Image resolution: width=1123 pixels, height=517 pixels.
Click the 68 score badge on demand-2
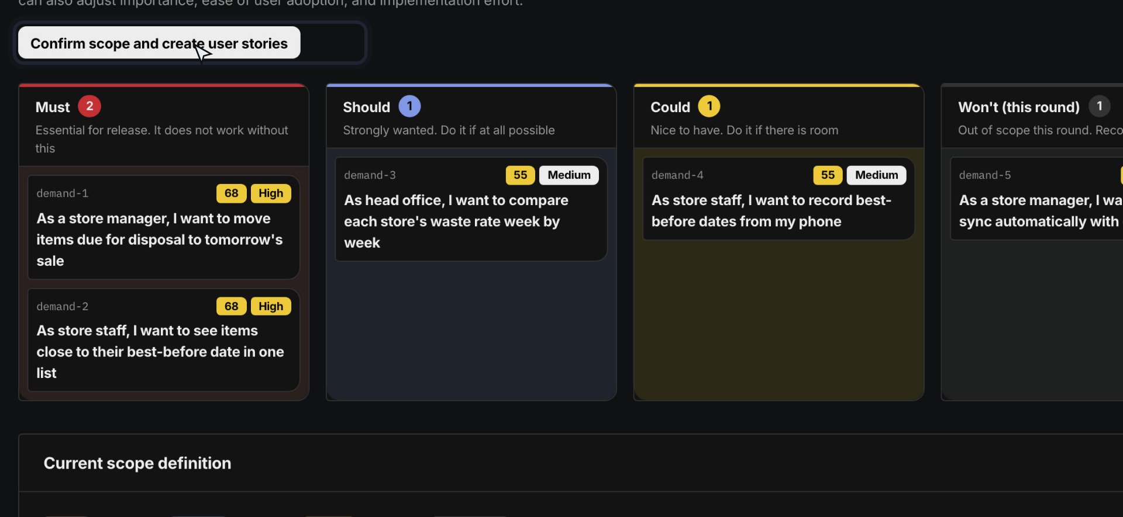pyautogui.click(x=232, y=306)
